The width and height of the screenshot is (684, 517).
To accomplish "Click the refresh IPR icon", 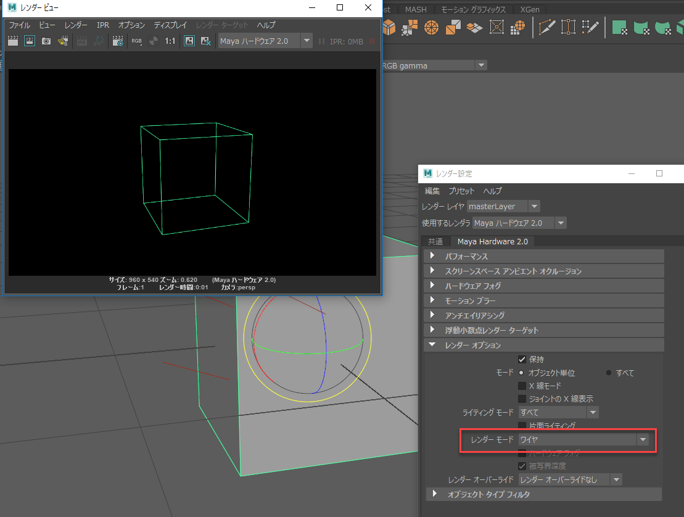I will [99, 41].
